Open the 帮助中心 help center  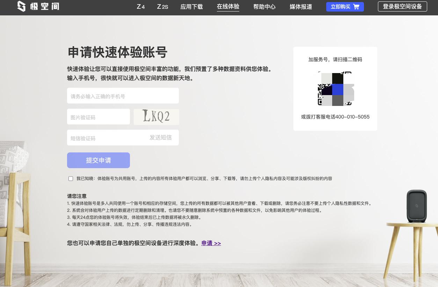point(264,7)
